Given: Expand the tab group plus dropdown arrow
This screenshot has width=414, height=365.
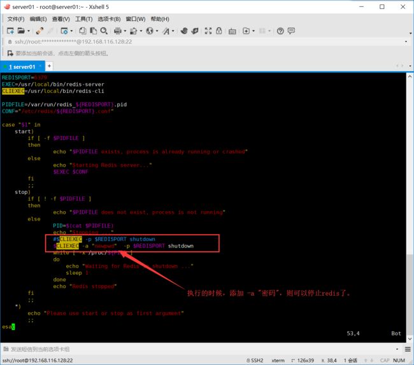Looking at the screenshot, I should (x=253, y=31).
